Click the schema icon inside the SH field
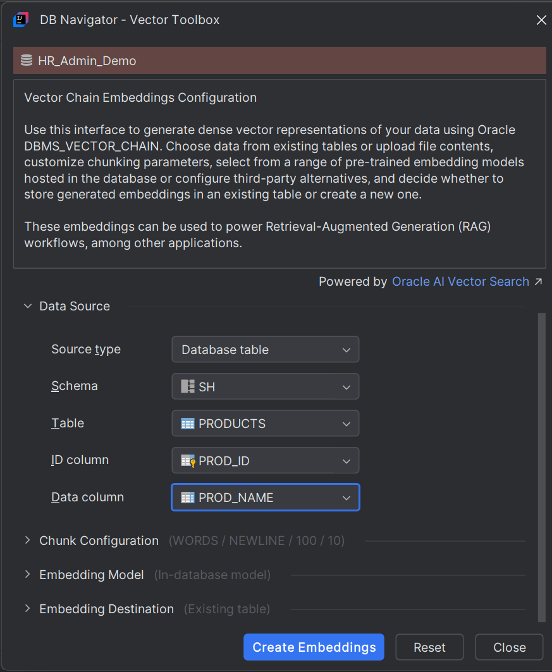This screenshot has width=552, height=672. click(187, 386)
